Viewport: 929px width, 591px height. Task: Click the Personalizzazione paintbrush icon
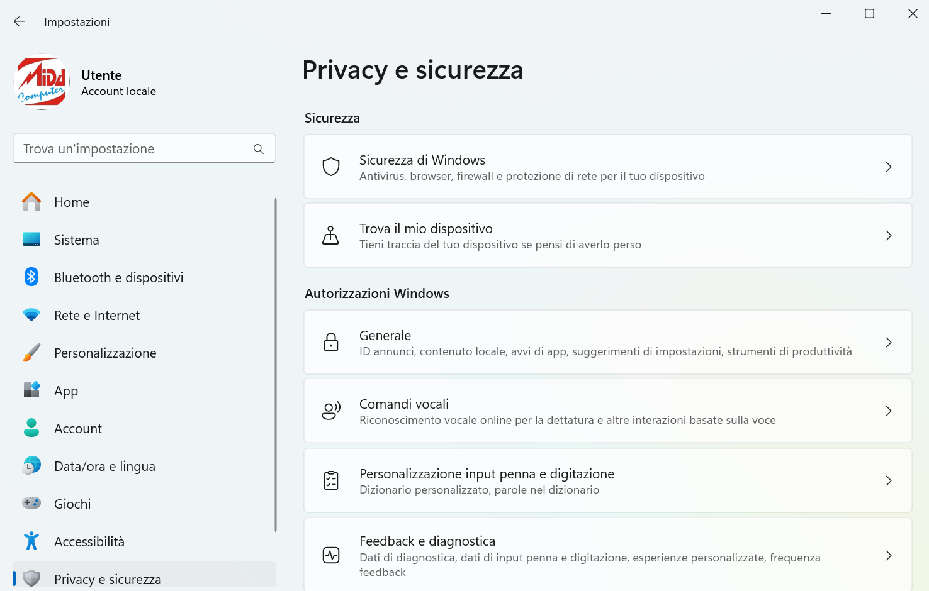tap(31, 353)
